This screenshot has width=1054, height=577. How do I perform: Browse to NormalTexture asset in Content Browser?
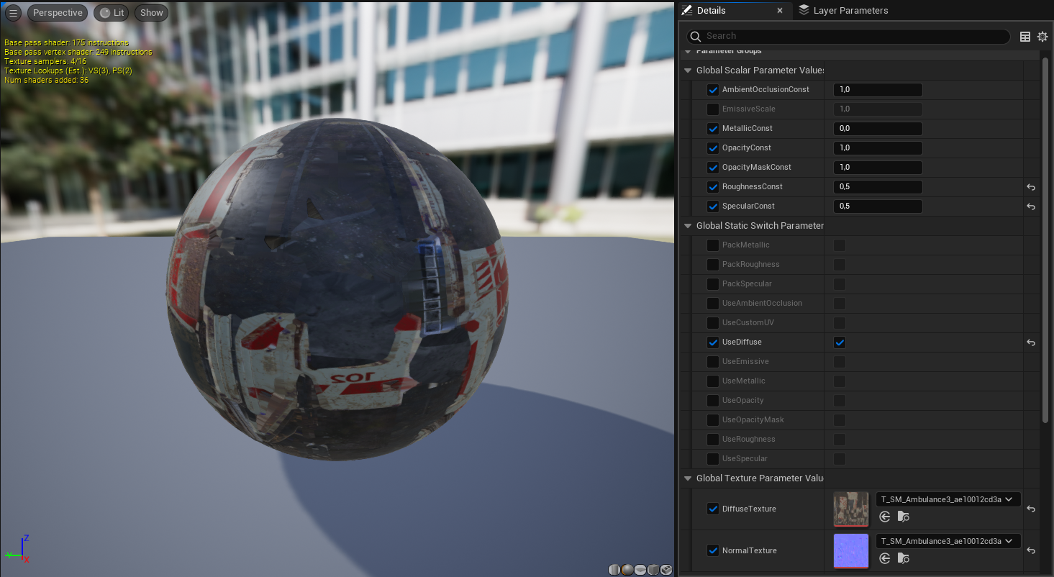click(904, 558)
